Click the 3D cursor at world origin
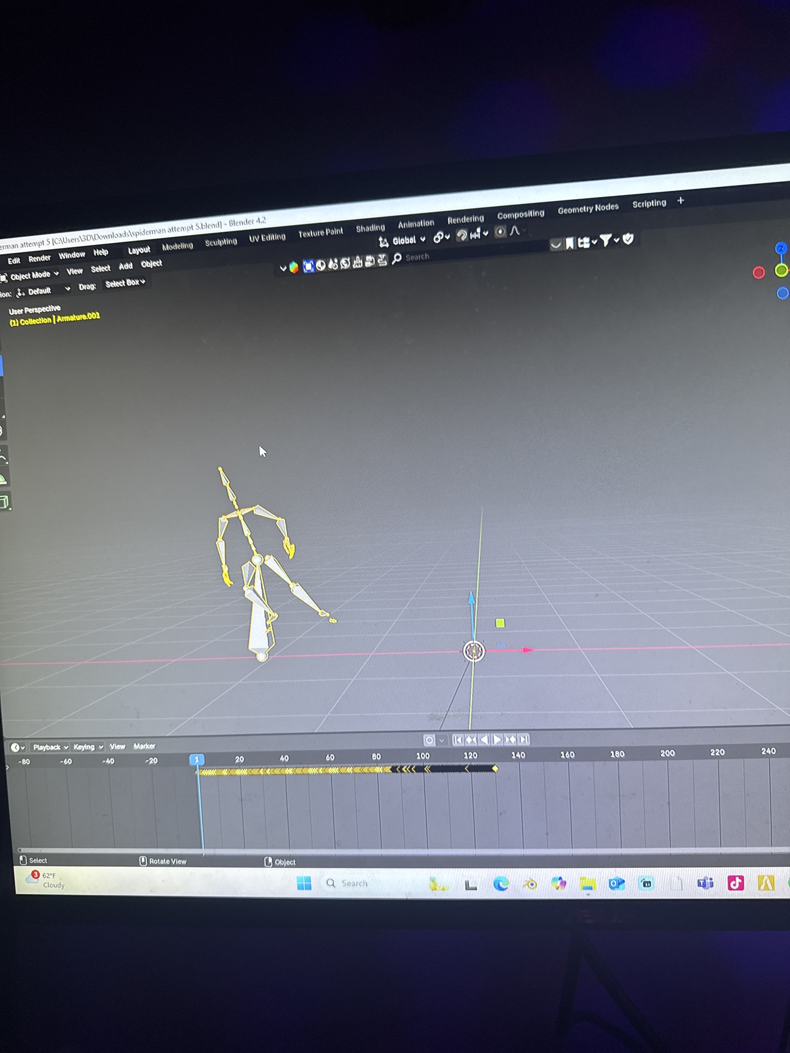Screen dimensions: 790x1053 473,651
